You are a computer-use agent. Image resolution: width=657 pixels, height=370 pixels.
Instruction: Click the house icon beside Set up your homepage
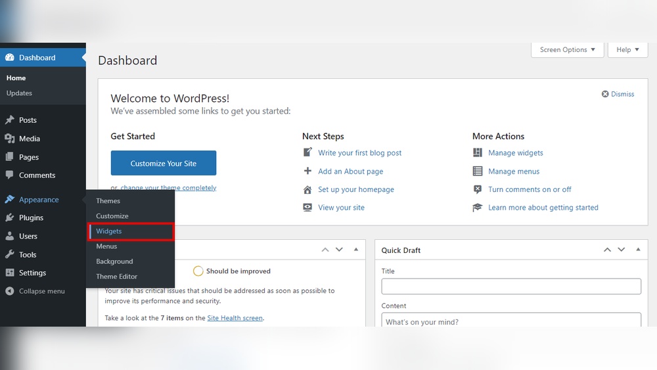click(307, 189)
